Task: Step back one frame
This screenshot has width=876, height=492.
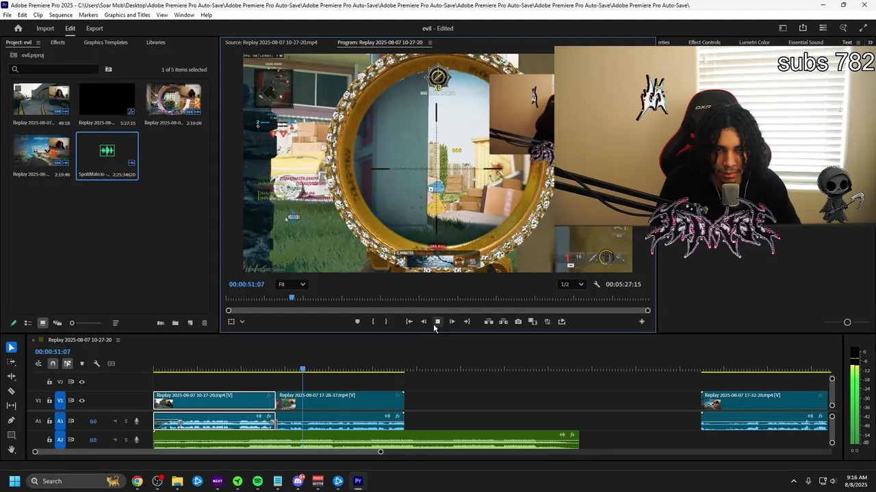Action: pyautogui.click(x=424, y=322)
